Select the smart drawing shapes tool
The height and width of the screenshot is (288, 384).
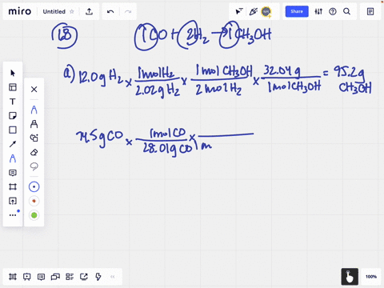34,138
